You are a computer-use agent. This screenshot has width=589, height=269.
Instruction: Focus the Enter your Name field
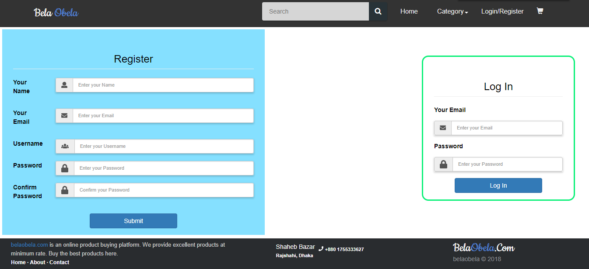[x=163, y=85]
